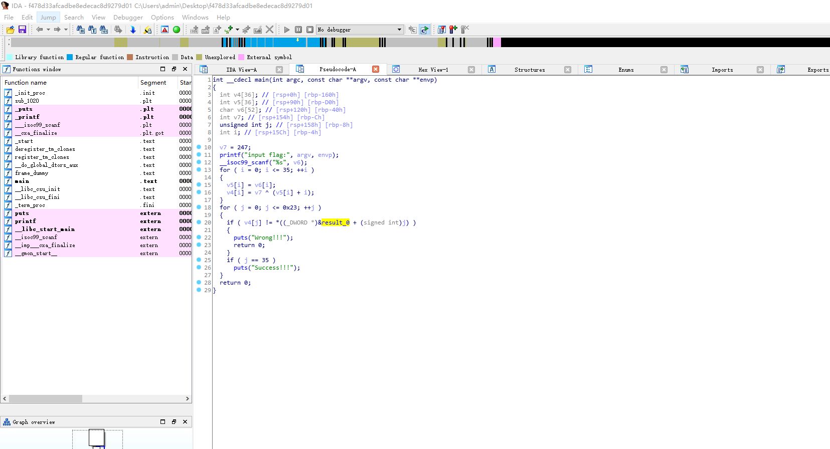Click the highlighted result_0 identifier

[336, 222]
